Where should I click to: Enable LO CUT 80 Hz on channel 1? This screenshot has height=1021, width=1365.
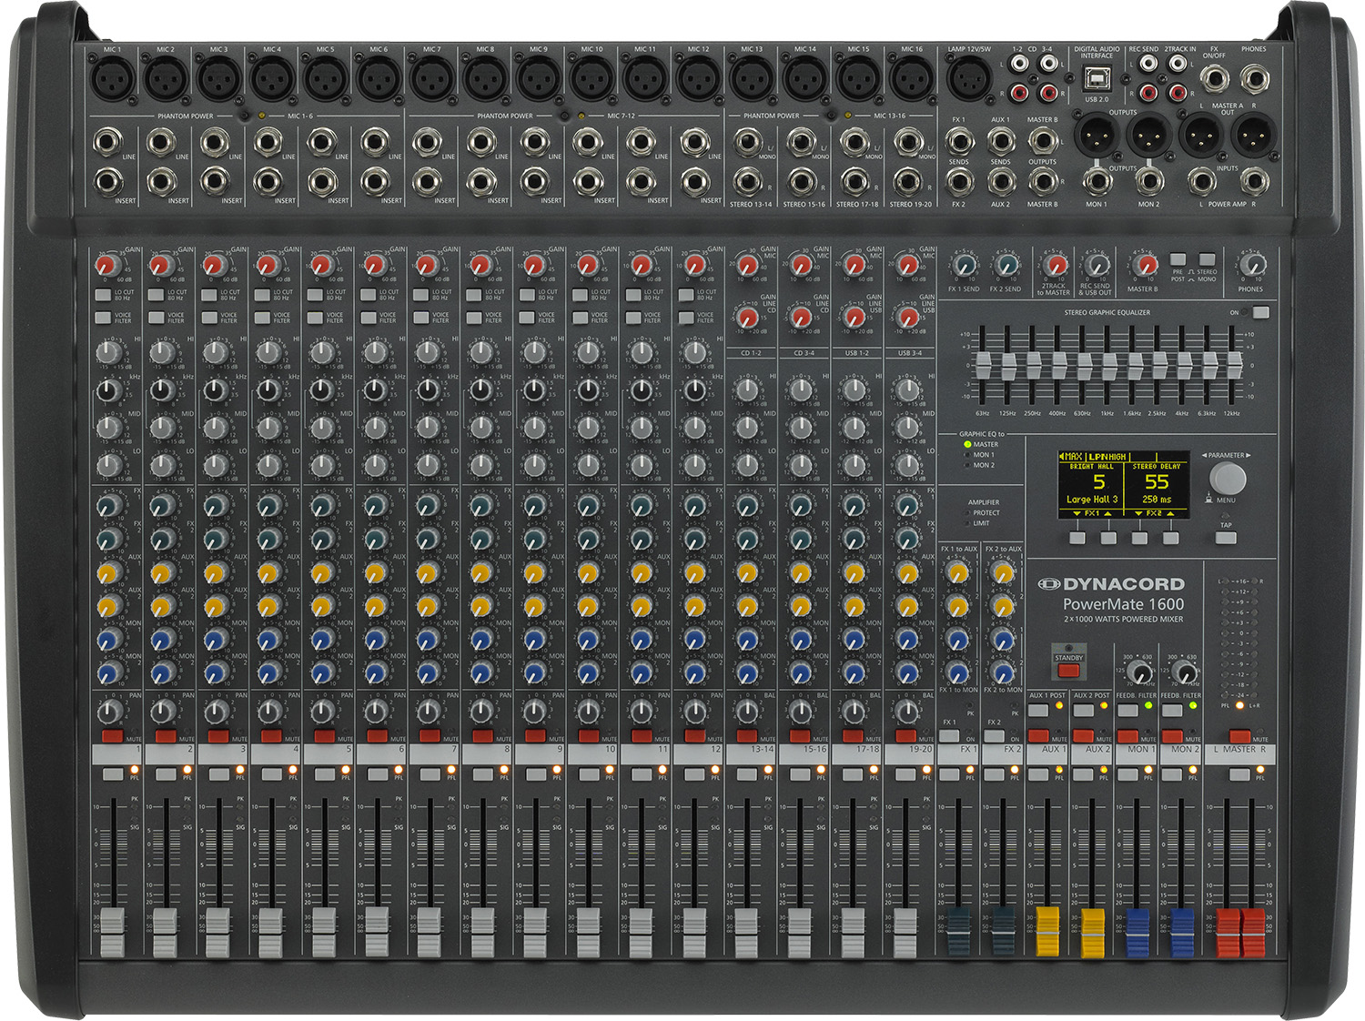click(x=104, y=295)
